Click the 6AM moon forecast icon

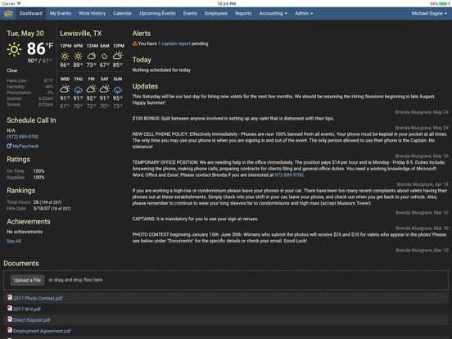coord(105,56)
